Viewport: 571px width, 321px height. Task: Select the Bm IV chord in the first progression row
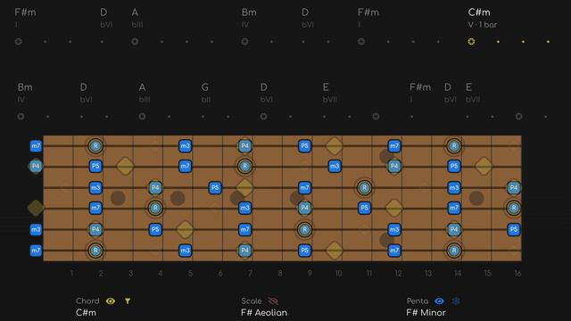tap(249, 12)
